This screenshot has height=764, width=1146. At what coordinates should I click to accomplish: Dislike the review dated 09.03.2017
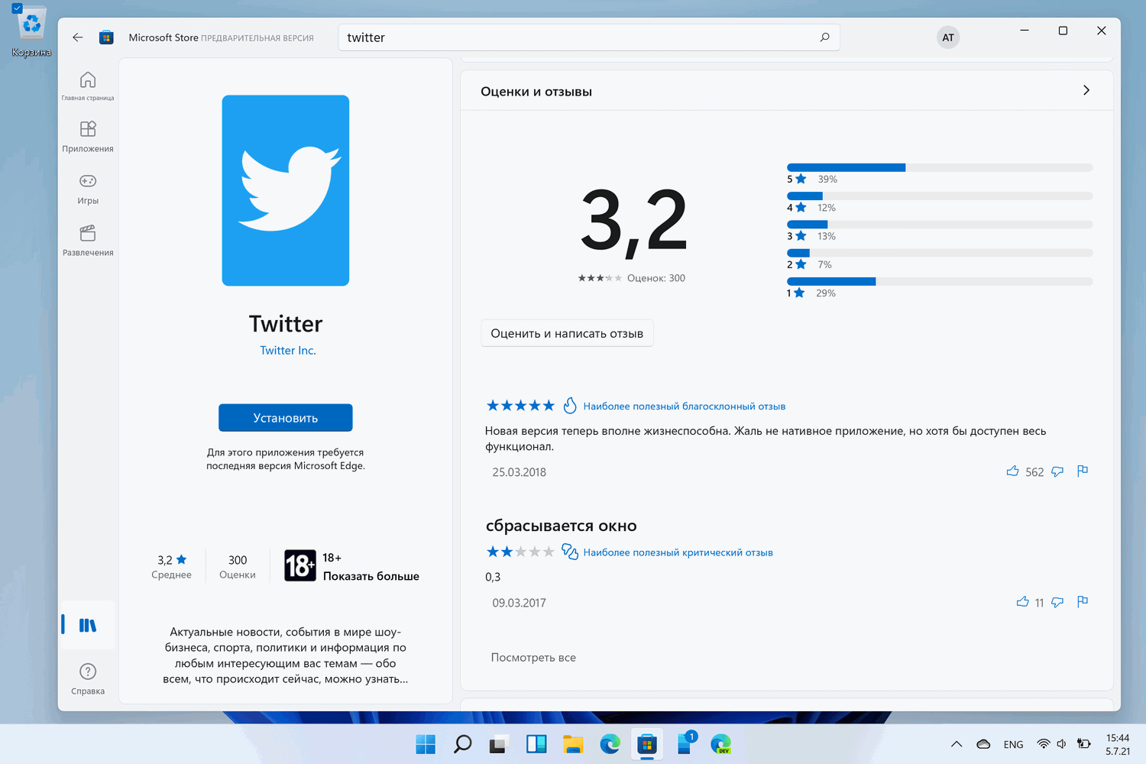point(1057,602)
